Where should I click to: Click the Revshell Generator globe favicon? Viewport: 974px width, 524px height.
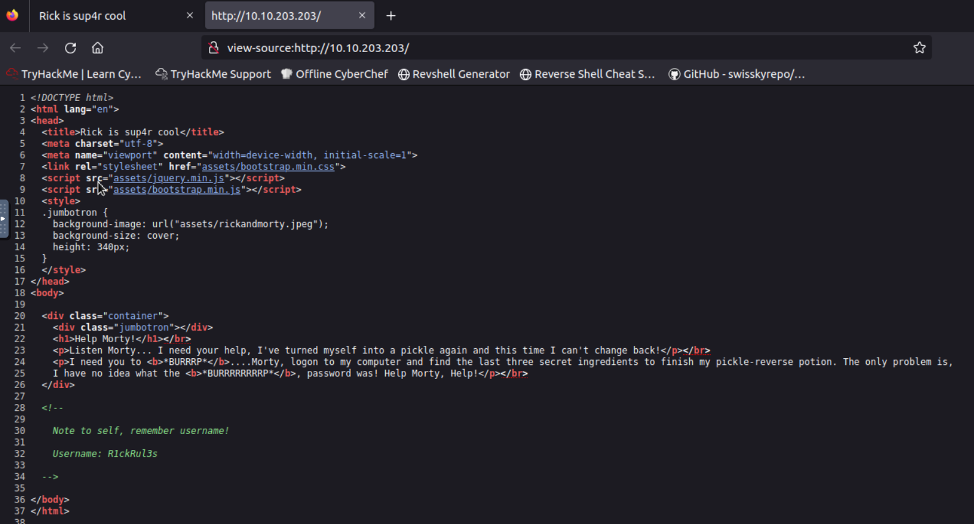pyautogui.click(x=404, y=74)
